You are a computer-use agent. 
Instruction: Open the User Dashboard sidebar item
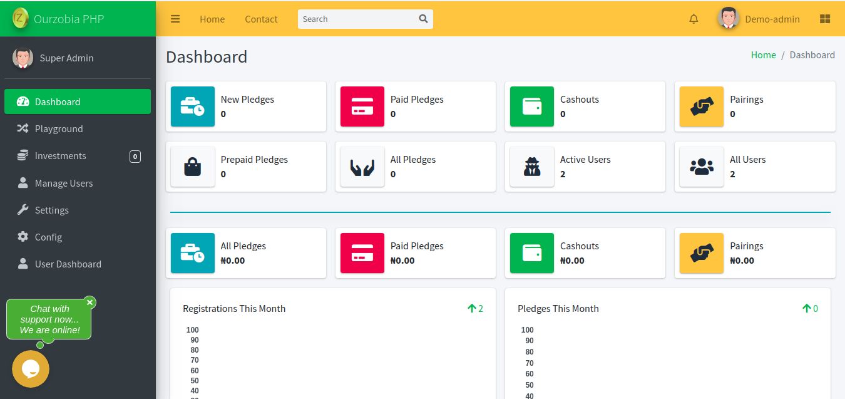tap(68, 264)
